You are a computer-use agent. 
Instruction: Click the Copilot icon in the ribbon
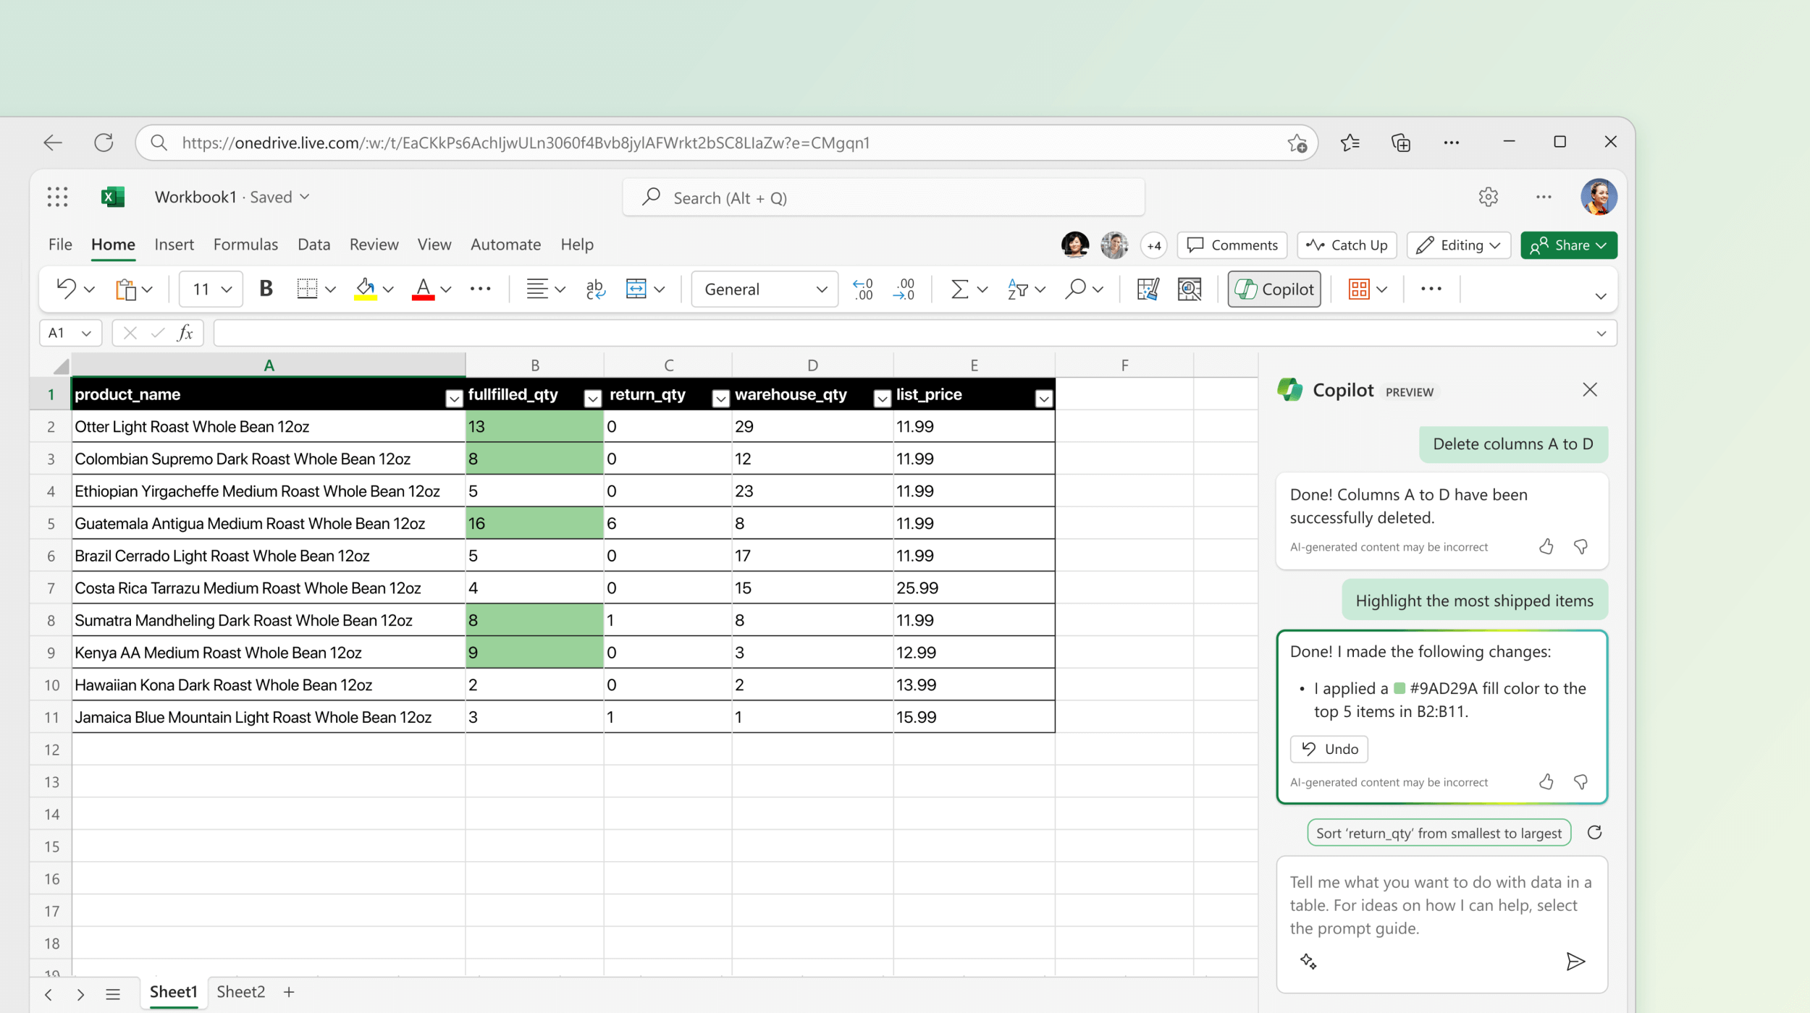1276,289
